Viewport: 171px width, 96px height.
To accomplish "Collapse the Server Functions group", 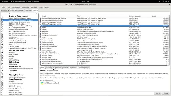I will point(2,79).
